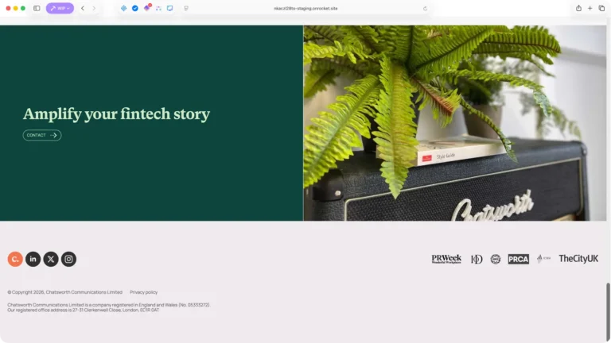Click the monitor screen extension icon

point(170,8)
